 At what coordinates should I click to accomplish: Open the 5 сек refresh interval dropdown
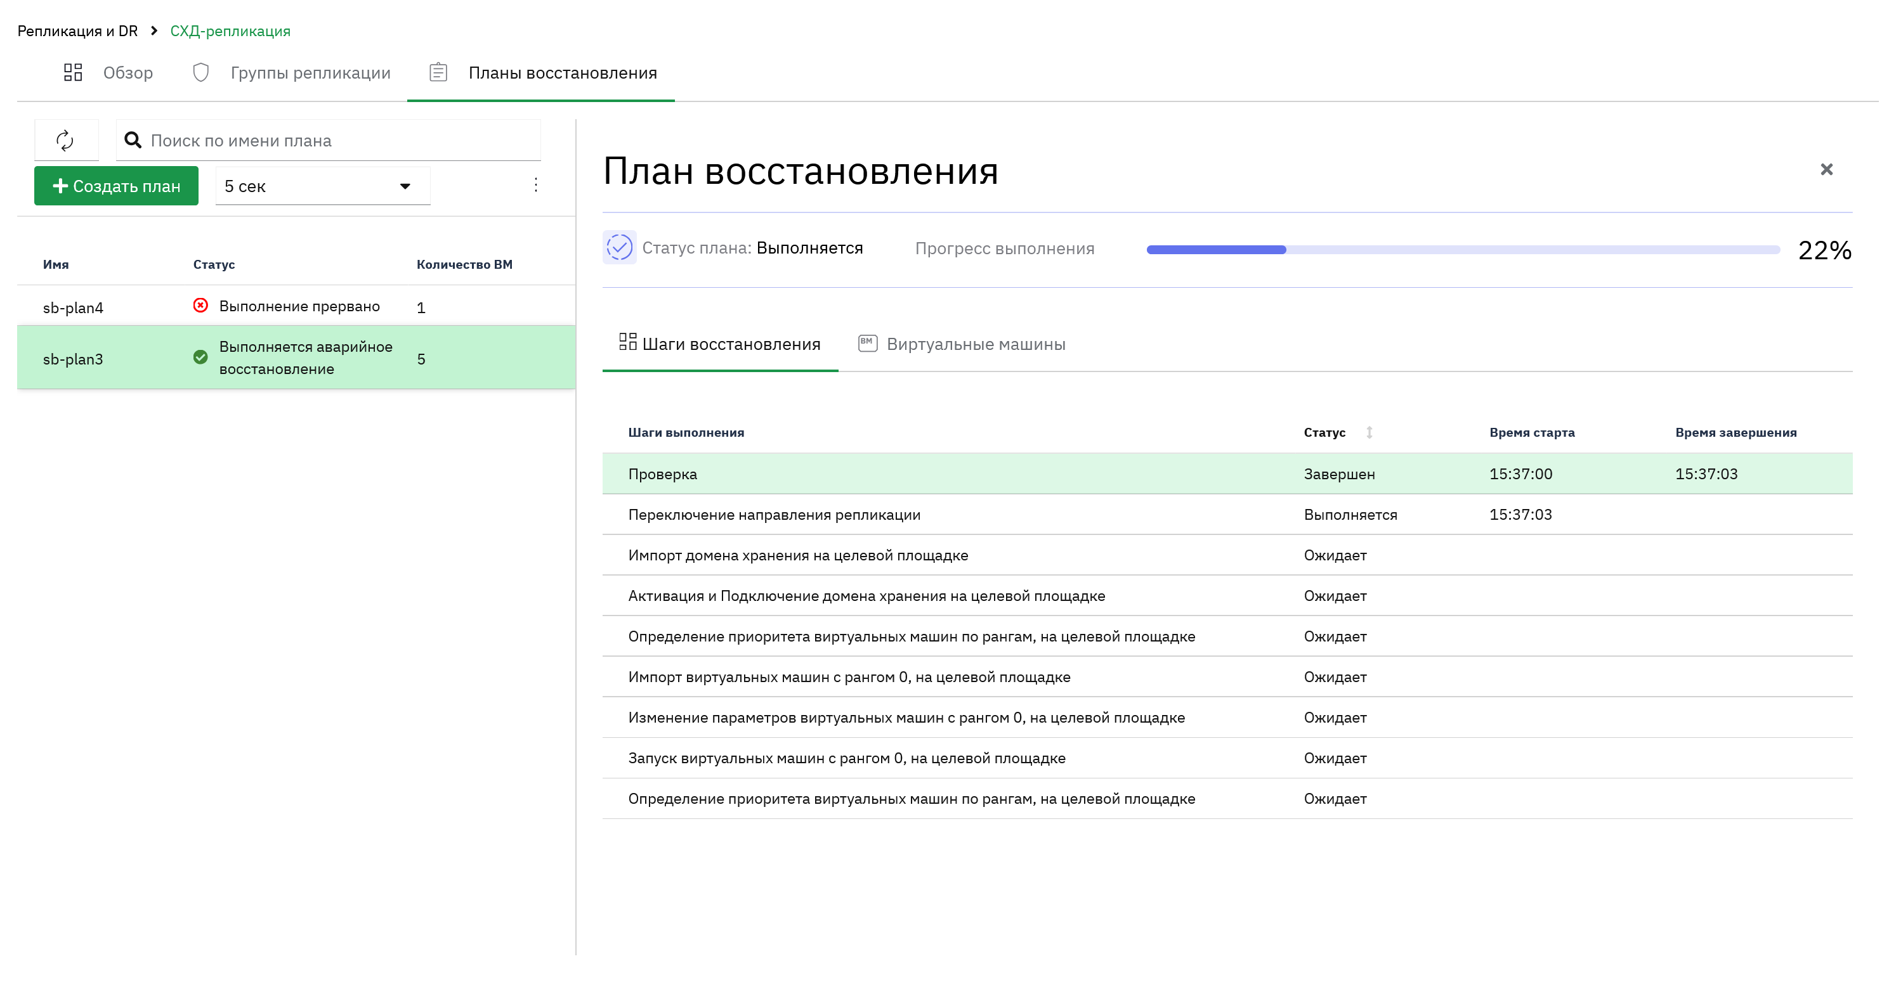322,186
